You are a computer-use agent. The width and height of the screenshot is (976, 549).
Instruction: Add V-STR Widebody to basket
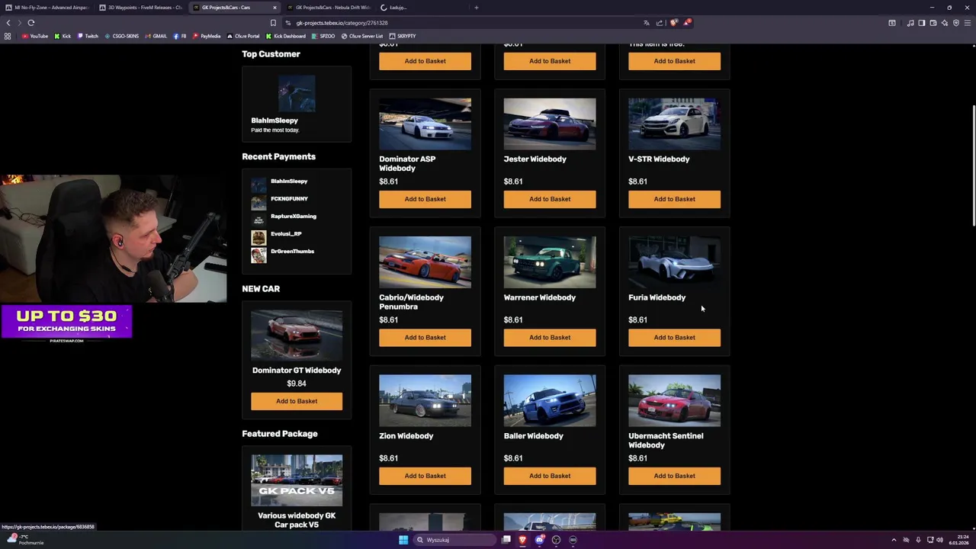674,199
